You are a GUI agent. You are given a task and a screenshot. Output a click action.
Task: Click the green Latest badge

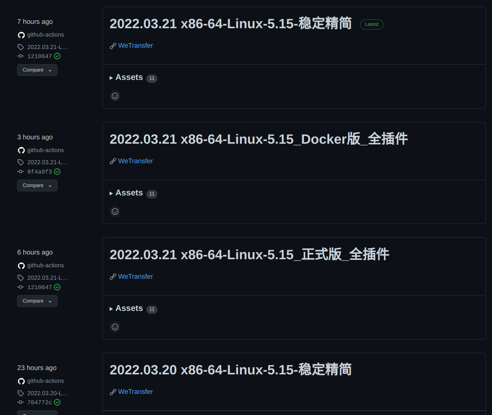coord(372,25)
